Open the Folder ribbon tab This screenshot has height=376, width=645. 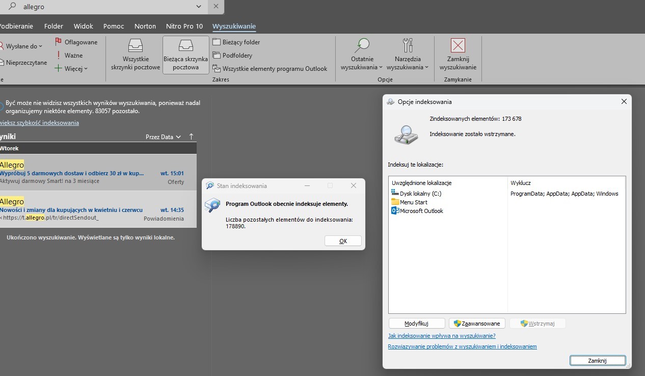[x=53, y=26]
